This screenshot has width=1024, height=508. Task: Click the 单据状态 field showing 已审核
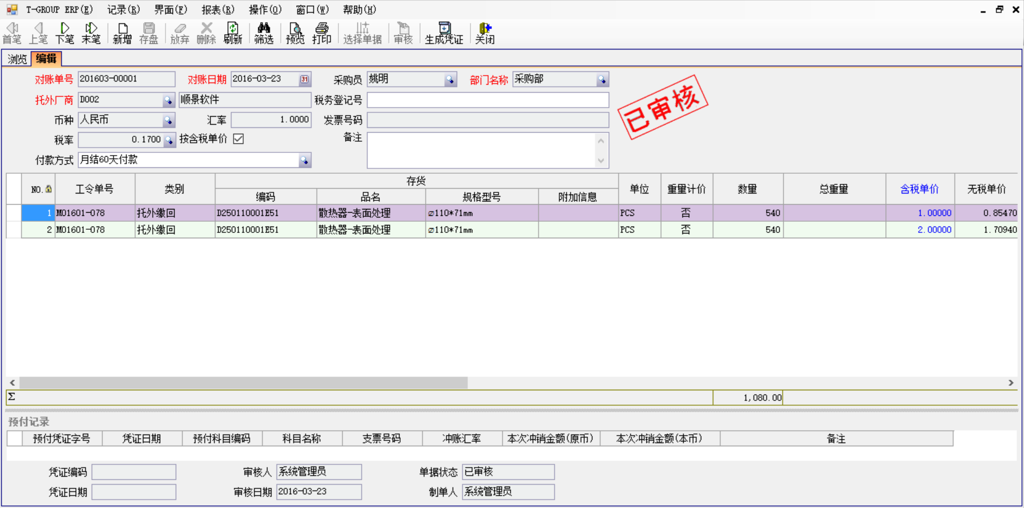pyautogui.click(x=508, y=472)
